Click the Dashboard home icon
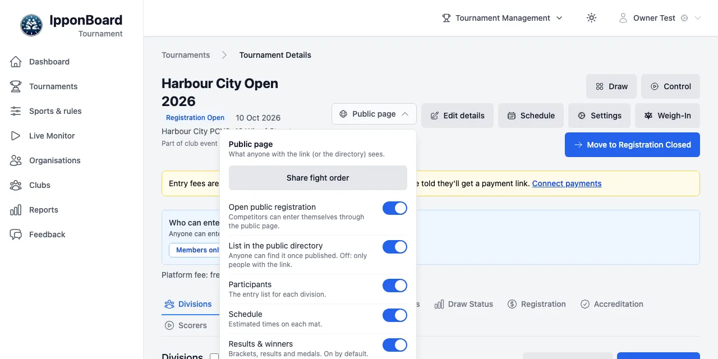The width and height of the screenshot is (718, 359). tap(16, 62)
